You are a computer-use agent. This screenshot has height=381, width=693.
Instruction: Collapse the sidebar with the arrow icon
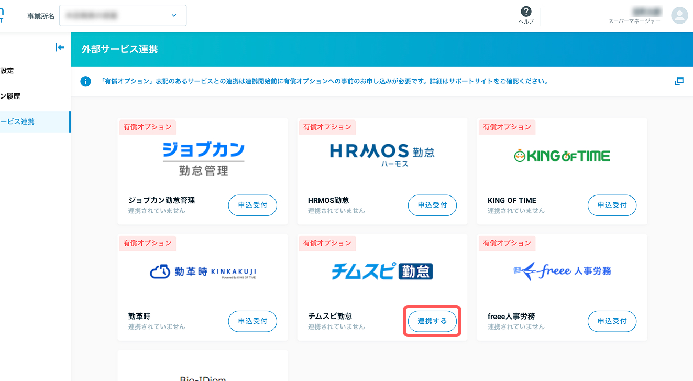[x=60, y=48]
